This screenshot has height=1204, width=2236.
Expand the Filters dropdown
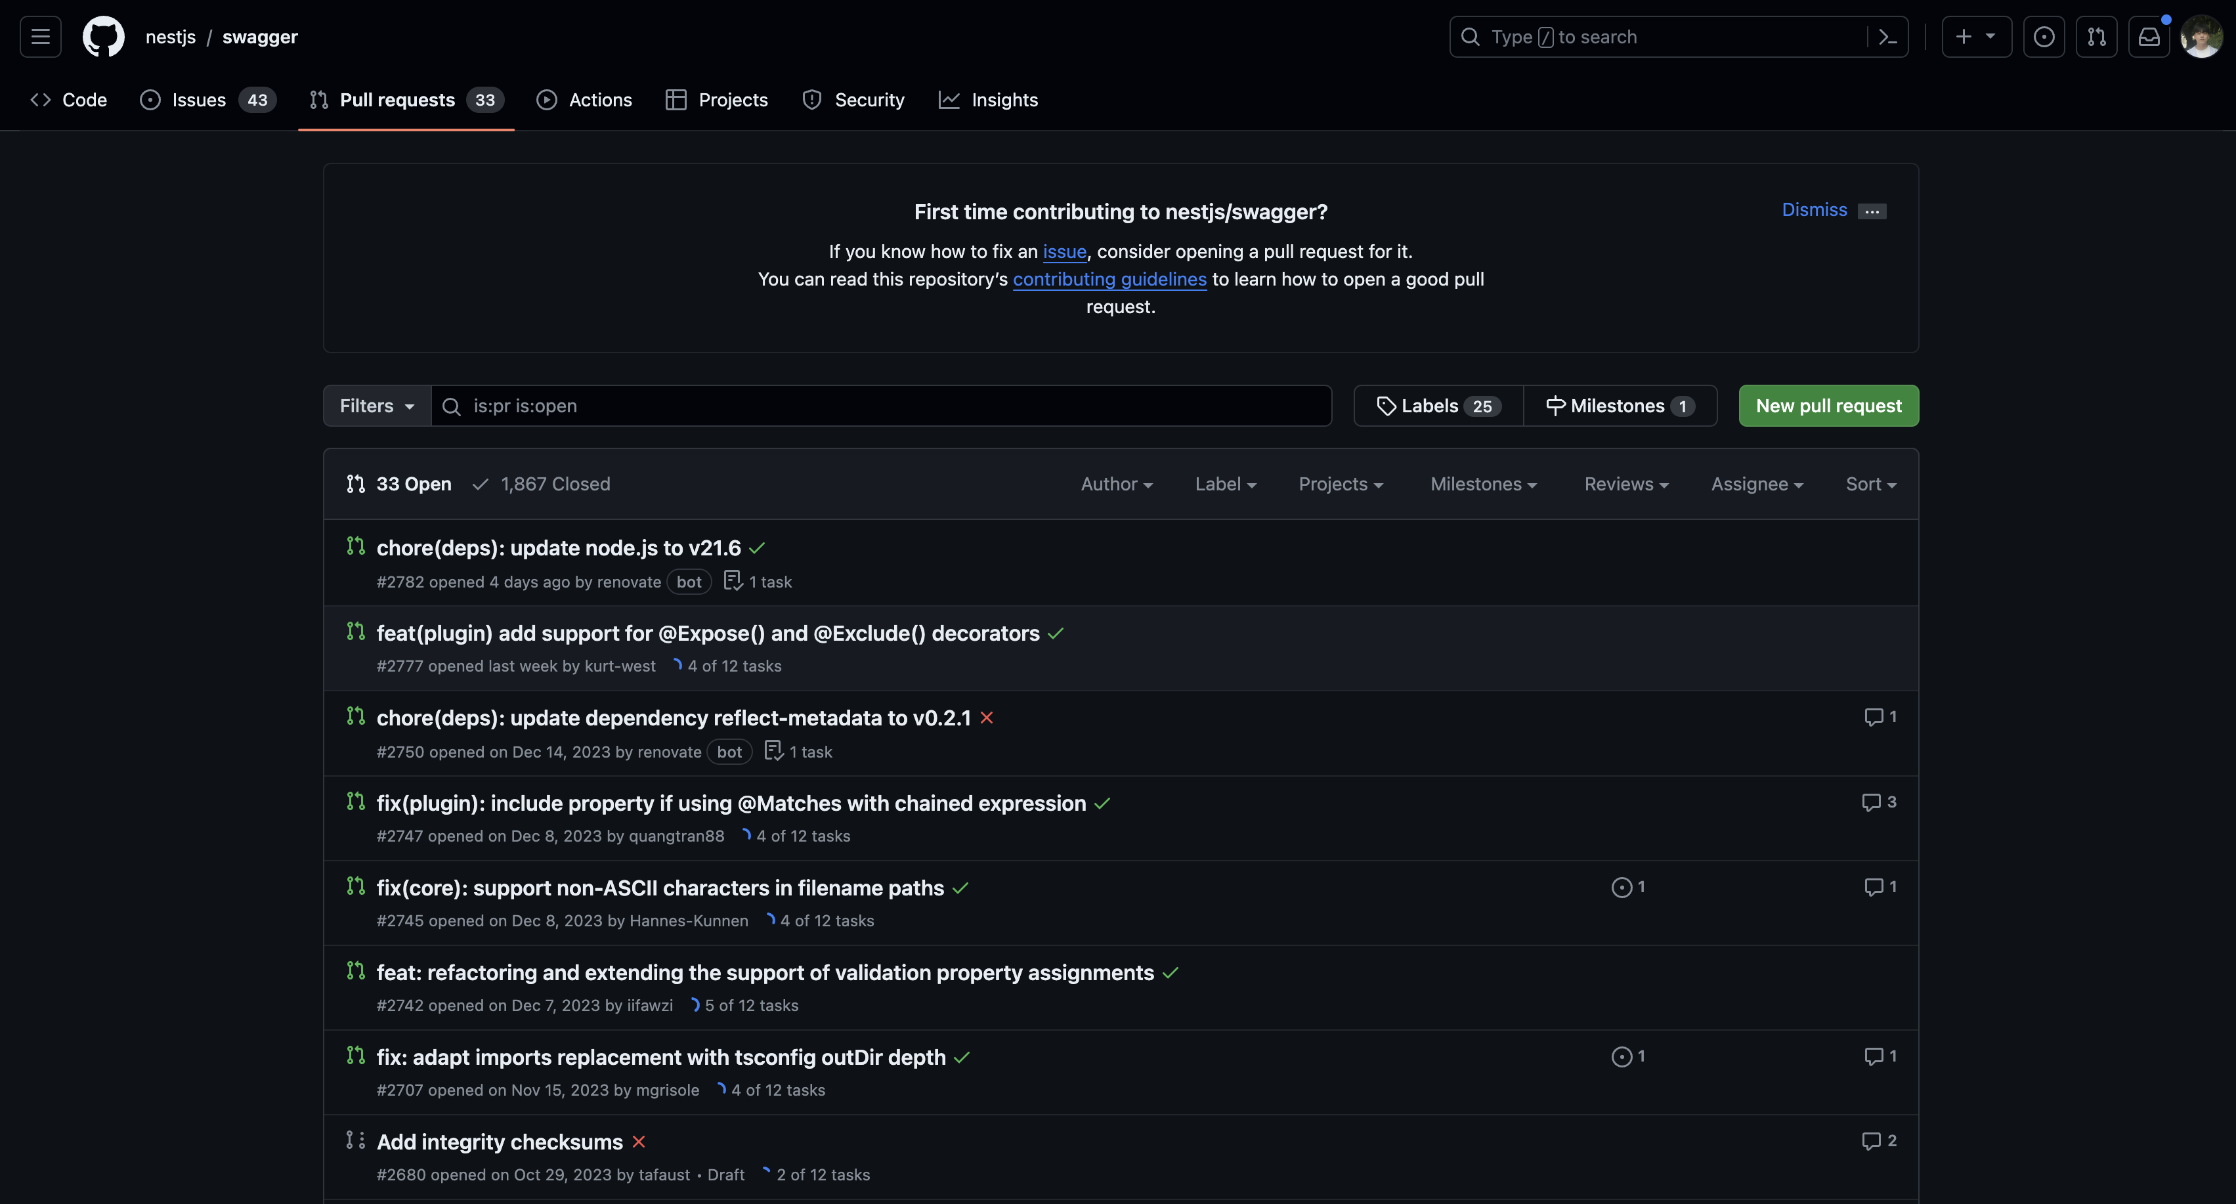pos(377,406)
